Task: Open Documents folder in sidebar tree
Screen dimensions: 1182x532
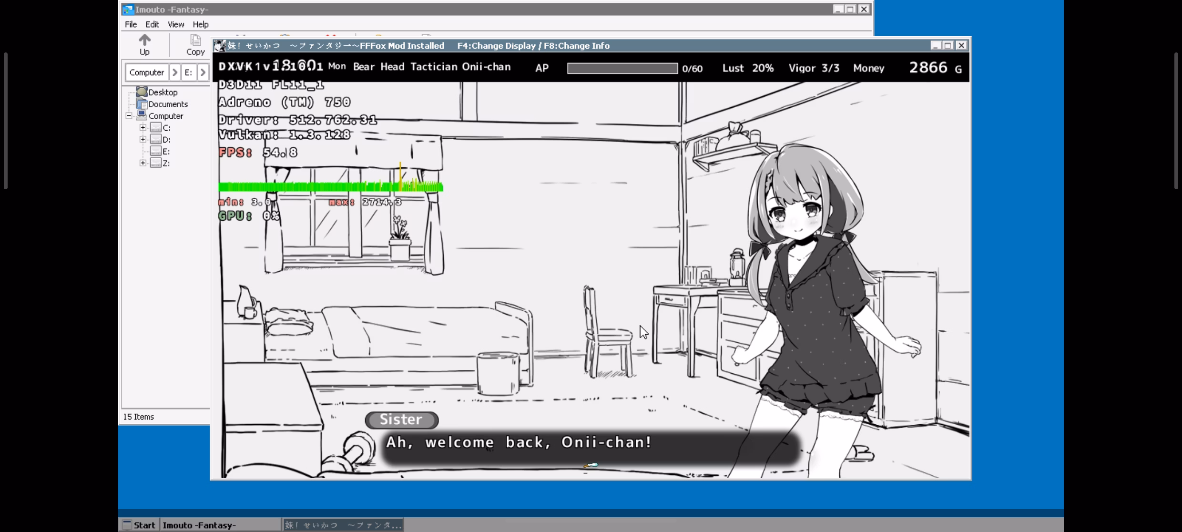Action: pos(168,104)
